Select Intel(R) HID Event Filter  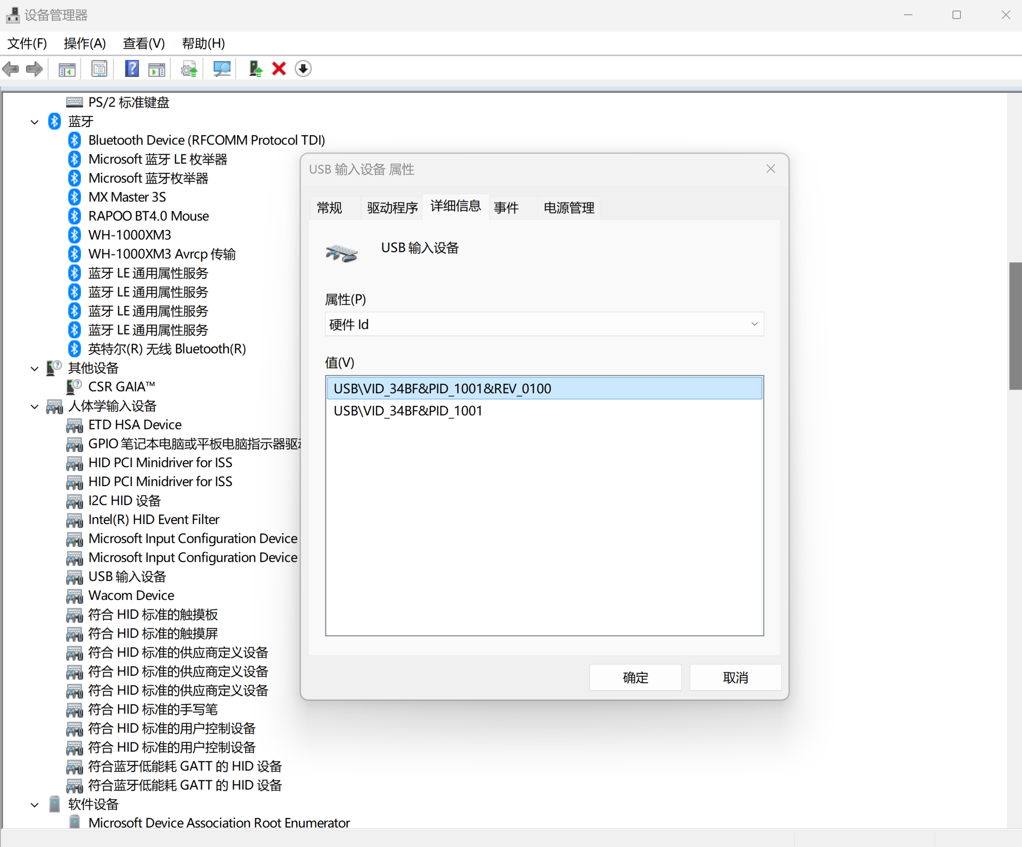tap(154, 520)
